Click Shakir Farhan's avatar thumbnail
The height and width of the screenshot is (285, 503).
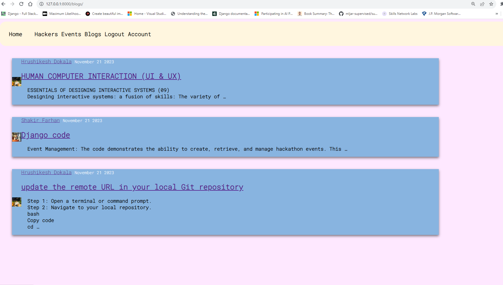17,137
